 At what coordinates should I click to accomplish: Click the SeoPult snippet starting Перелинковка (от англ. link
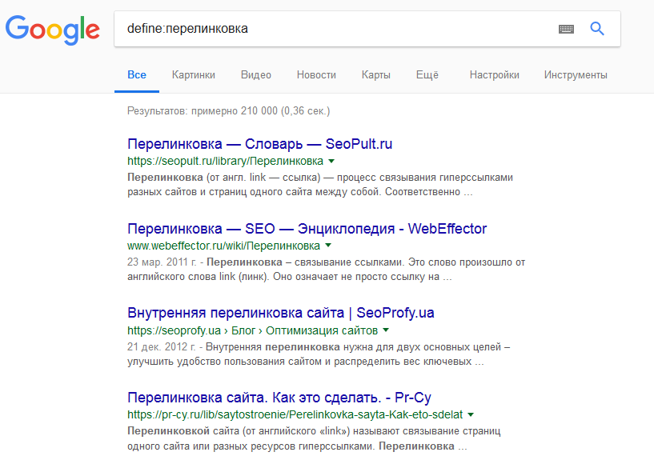pos(320,185)
